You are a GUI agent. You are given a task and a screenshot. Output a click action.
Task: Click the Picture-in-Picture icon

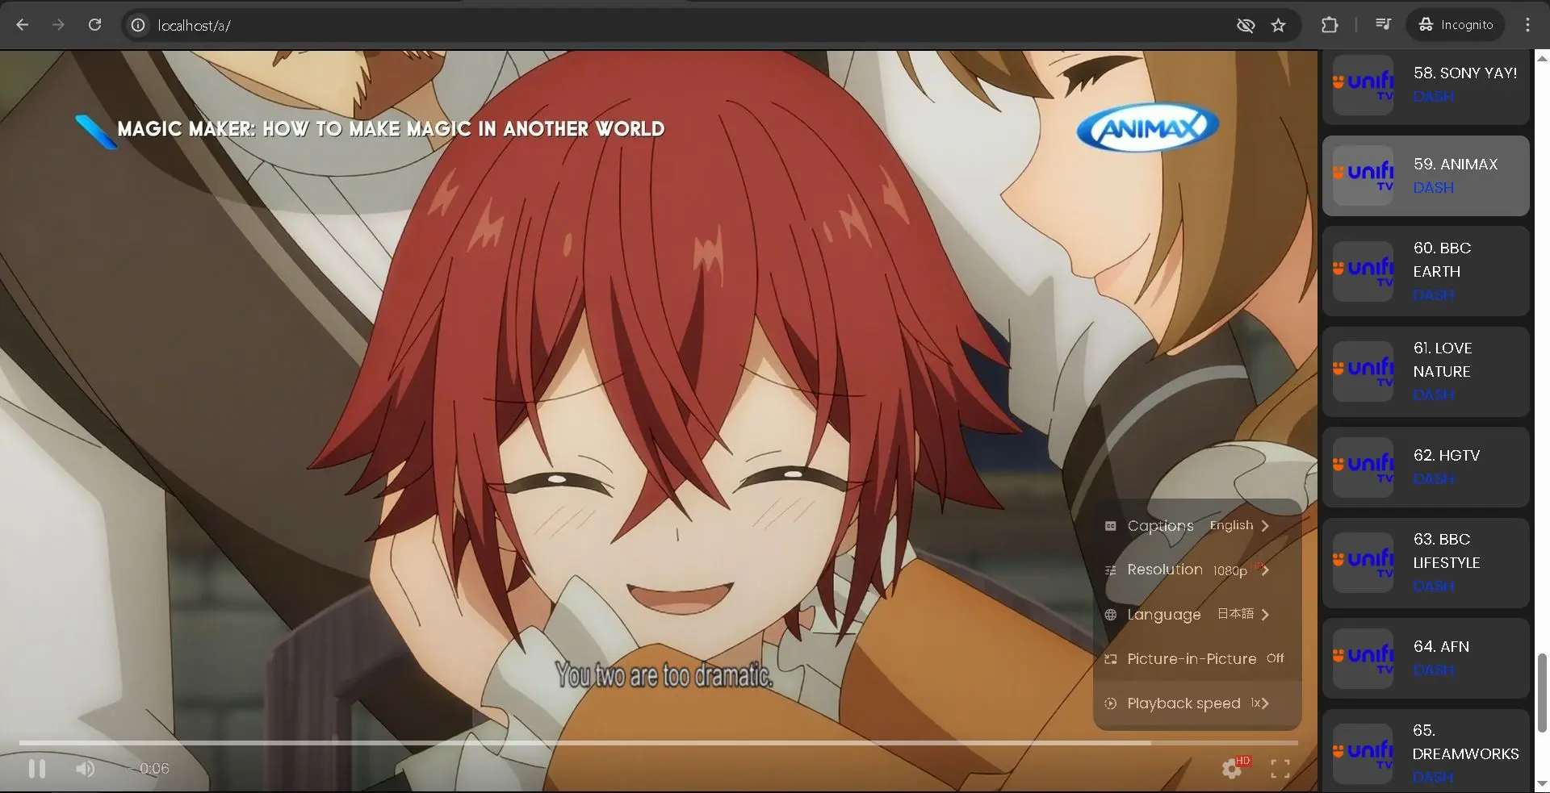pos(1111,659)
